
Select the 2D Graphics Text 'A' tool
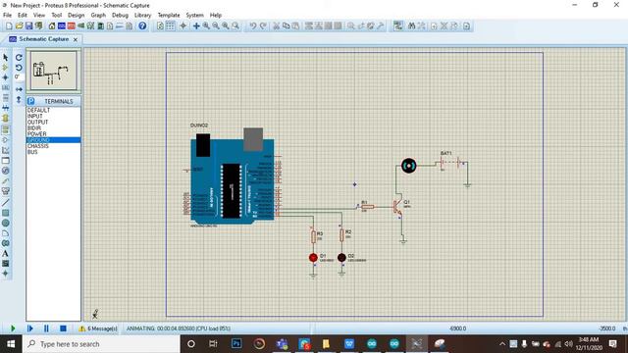pyautogui.click(x=6, y=253)
